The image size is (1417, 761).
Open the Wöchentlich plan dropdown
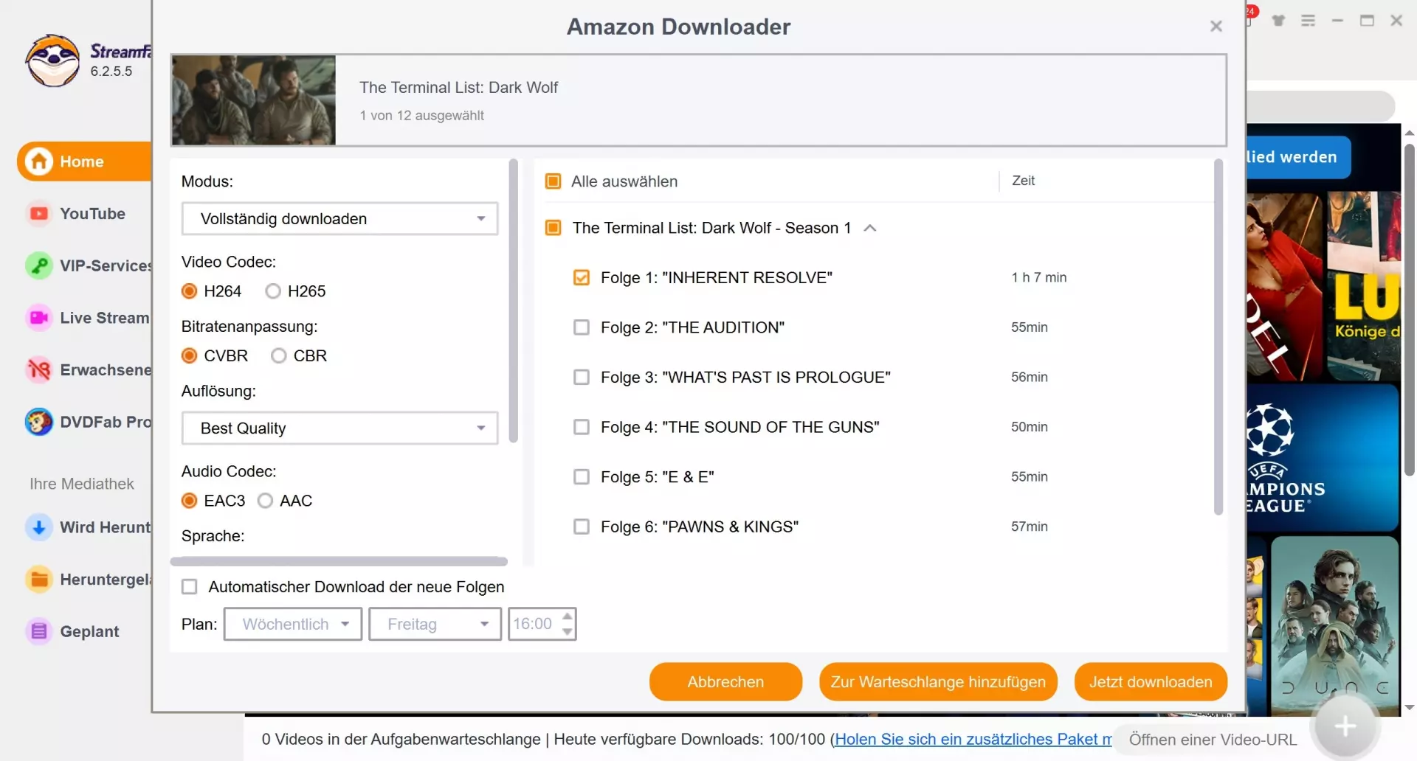pyautogui.click(x=293, y=624)
